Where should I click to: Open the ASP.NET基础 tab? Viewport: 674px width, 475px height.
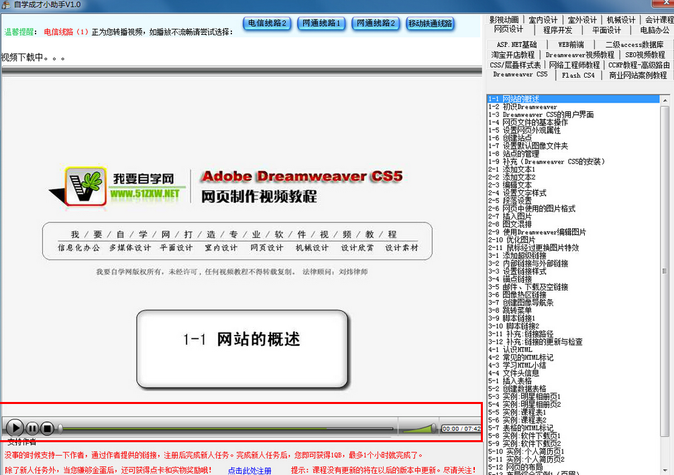(x=516, y=45)
